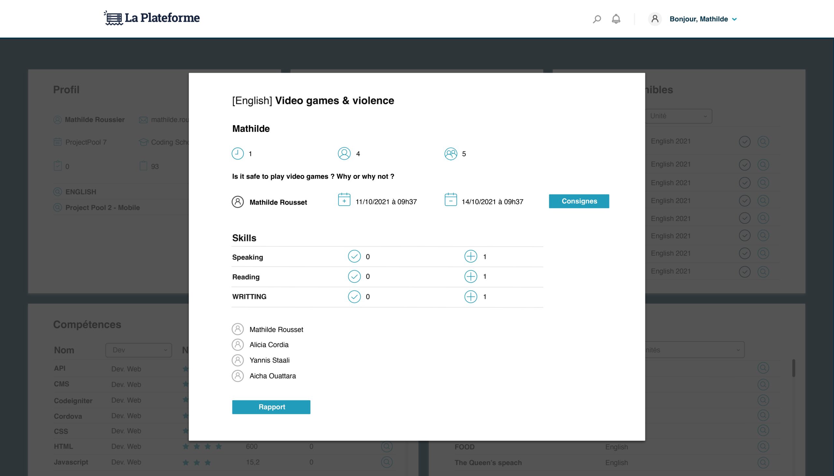Select Alicia Cordia in member list
This screenshot has height=476, width=834.
(x=269, y=345)
